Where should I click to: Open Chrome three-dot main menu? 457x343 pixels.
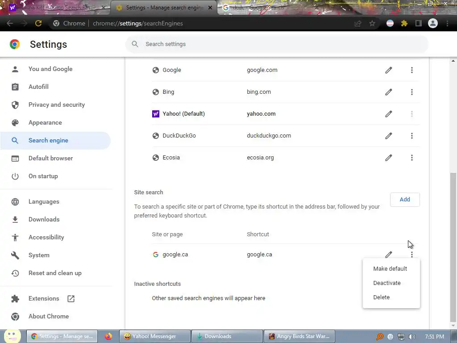447,23
